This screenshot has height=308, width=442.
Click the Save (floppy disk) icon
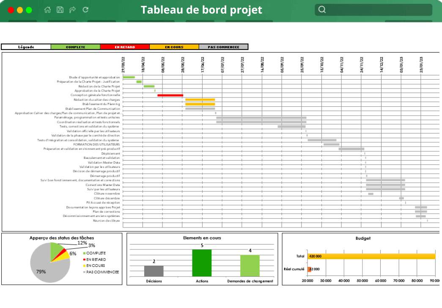[x=59, y=10]
